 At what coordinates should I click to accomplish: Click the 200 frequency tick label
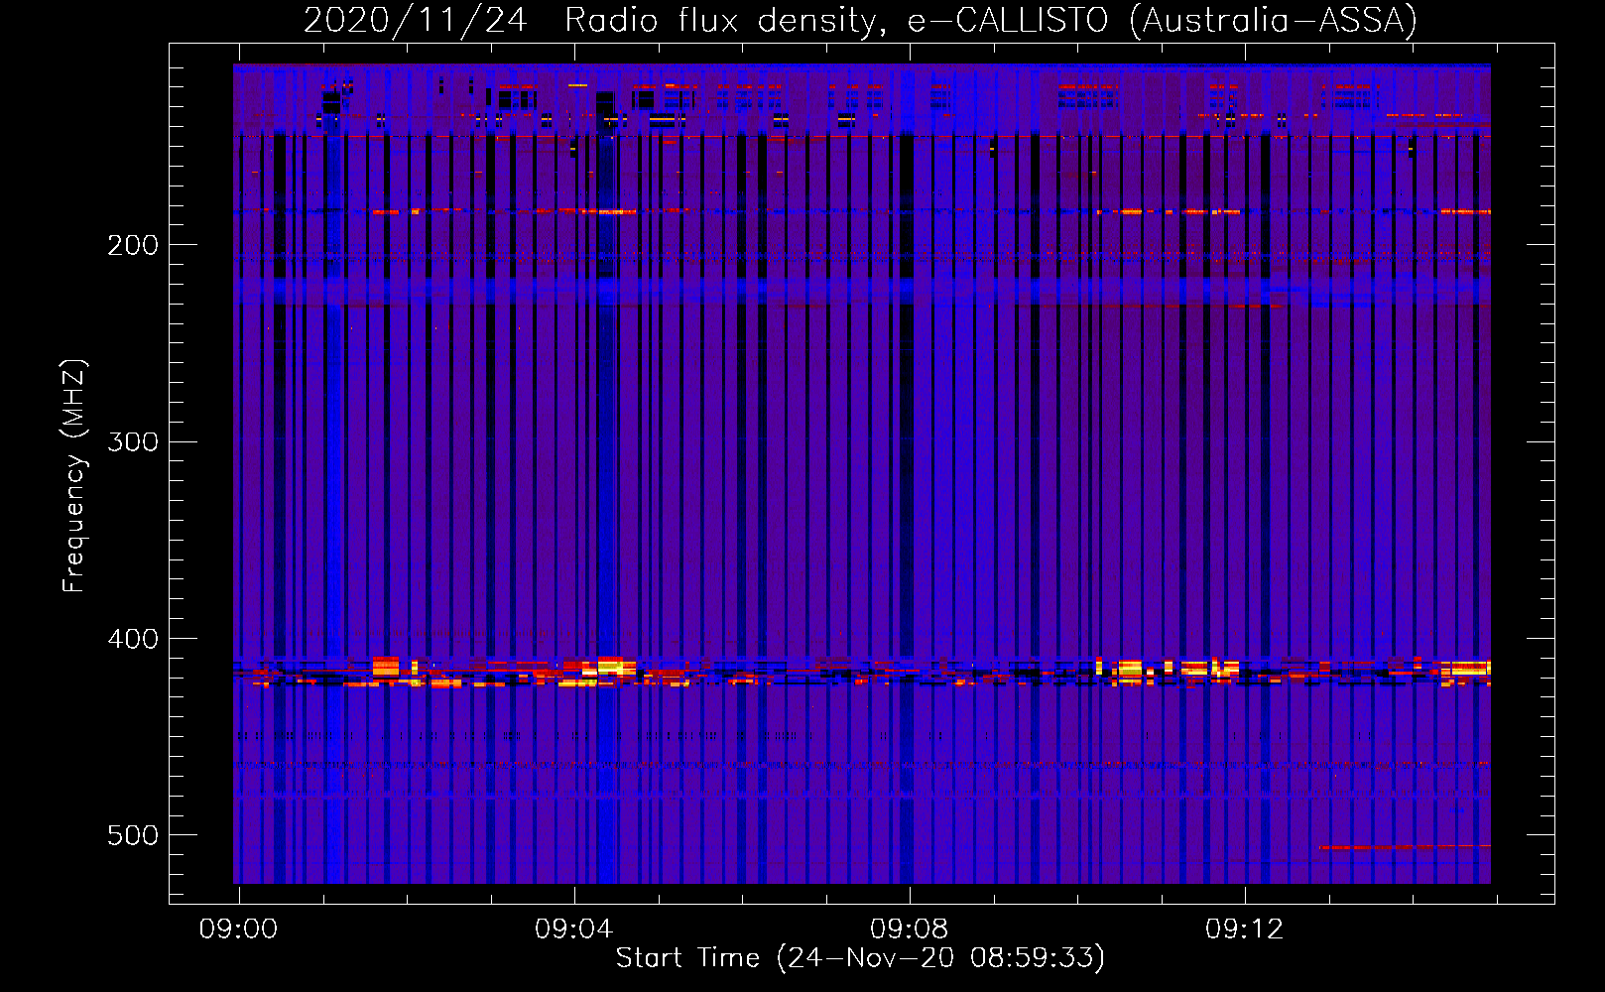133,245
